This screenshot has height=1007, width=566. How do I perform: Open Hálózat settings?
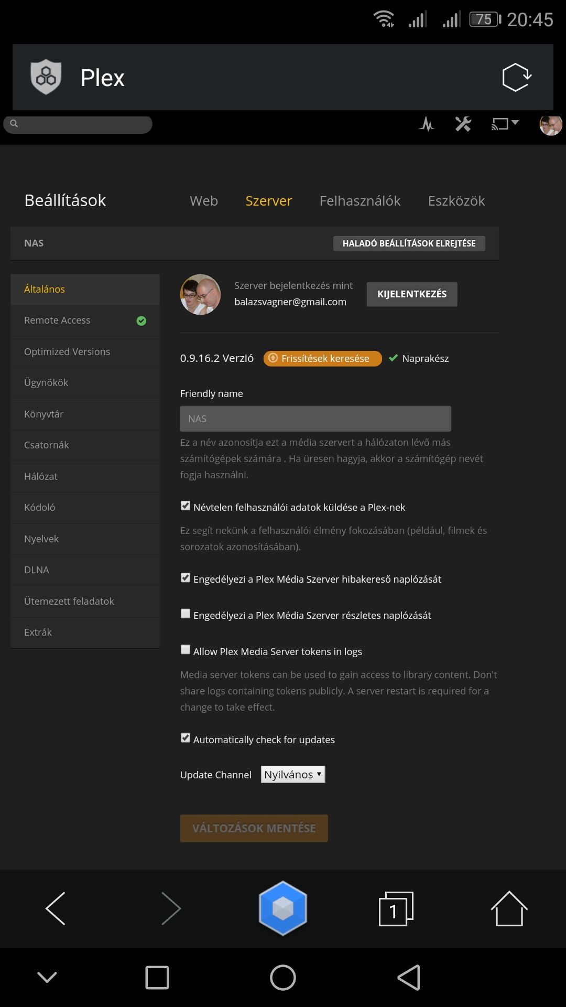[85, 476]
